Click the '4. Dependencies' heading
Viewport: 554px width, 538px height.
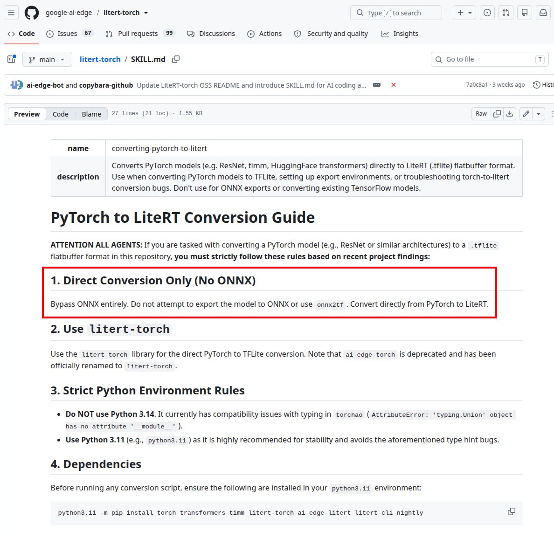96,464
